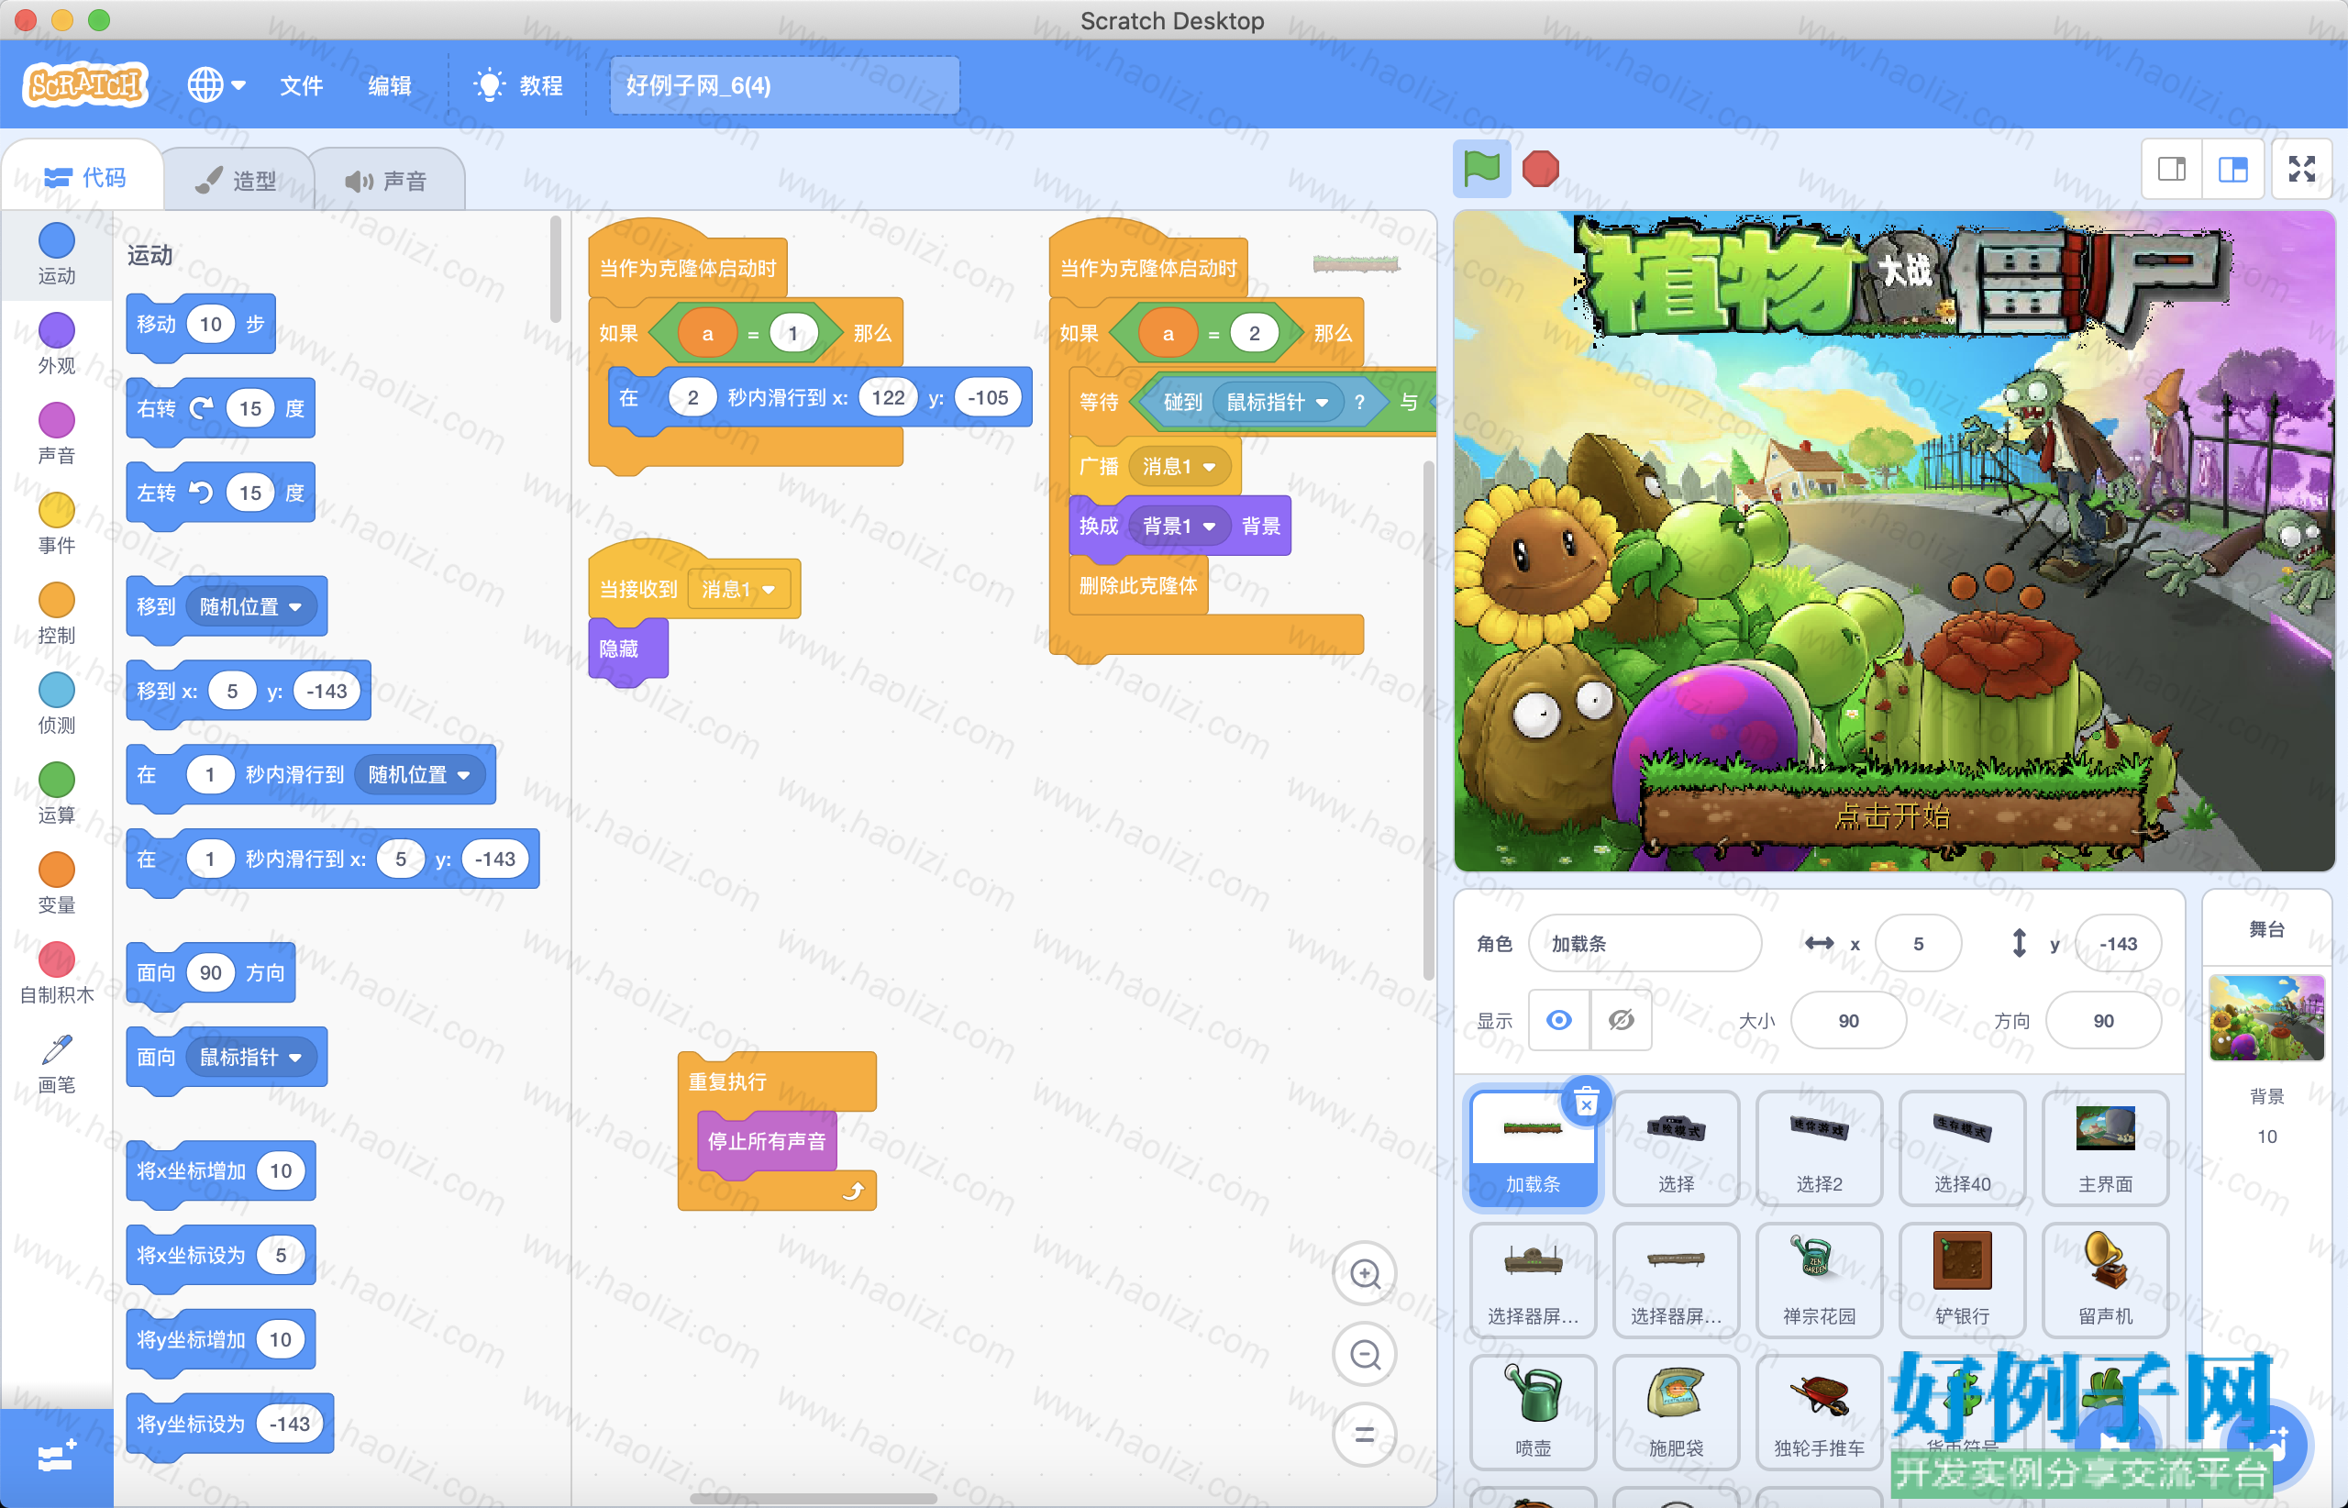Screen dimensions: 2348x1508
Task: Hide the sprite with crossed-eye toggle
Action: [1621, 1020]
